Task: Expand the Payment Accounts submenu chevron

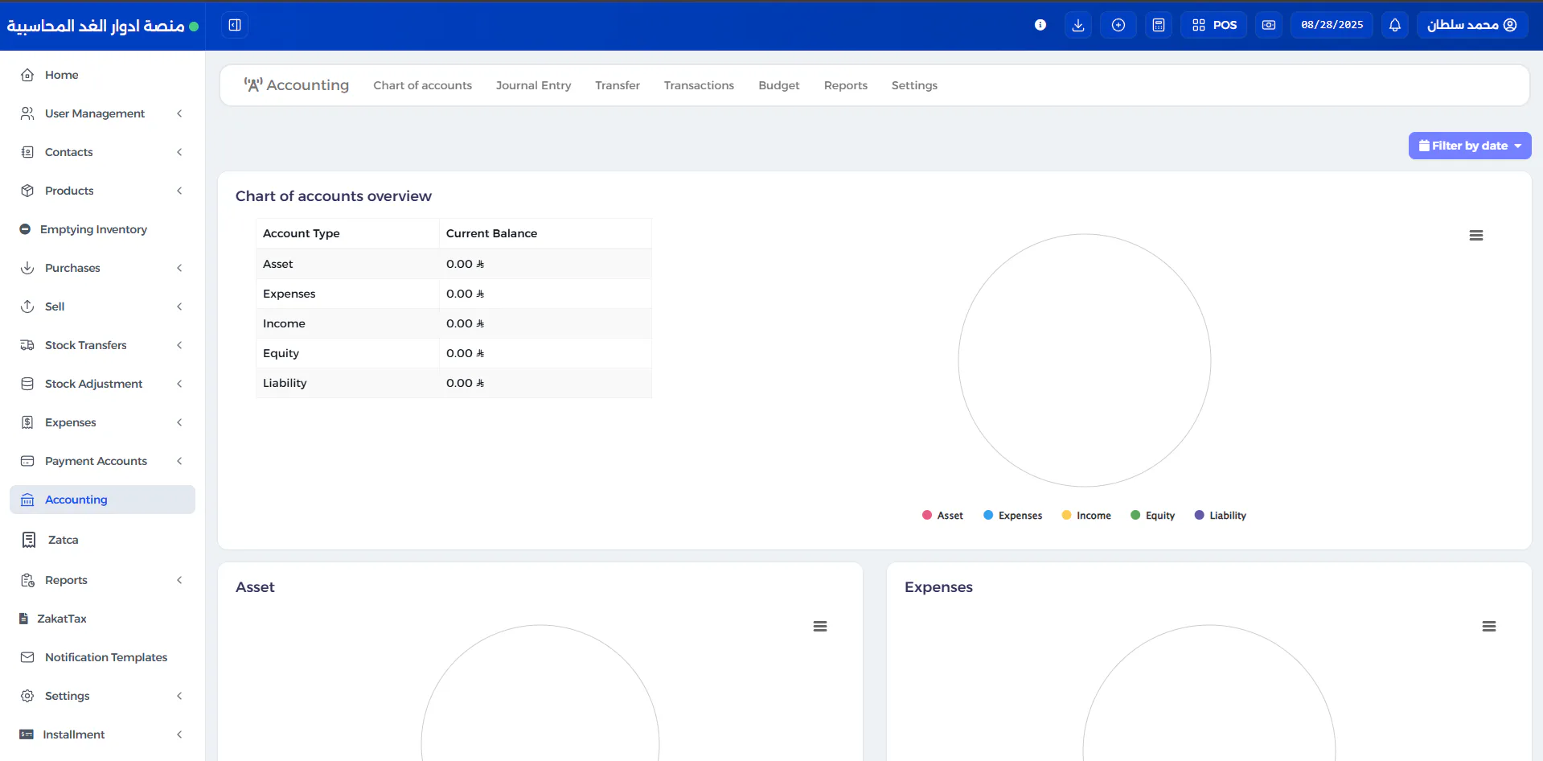Action: tap(179, 461)
